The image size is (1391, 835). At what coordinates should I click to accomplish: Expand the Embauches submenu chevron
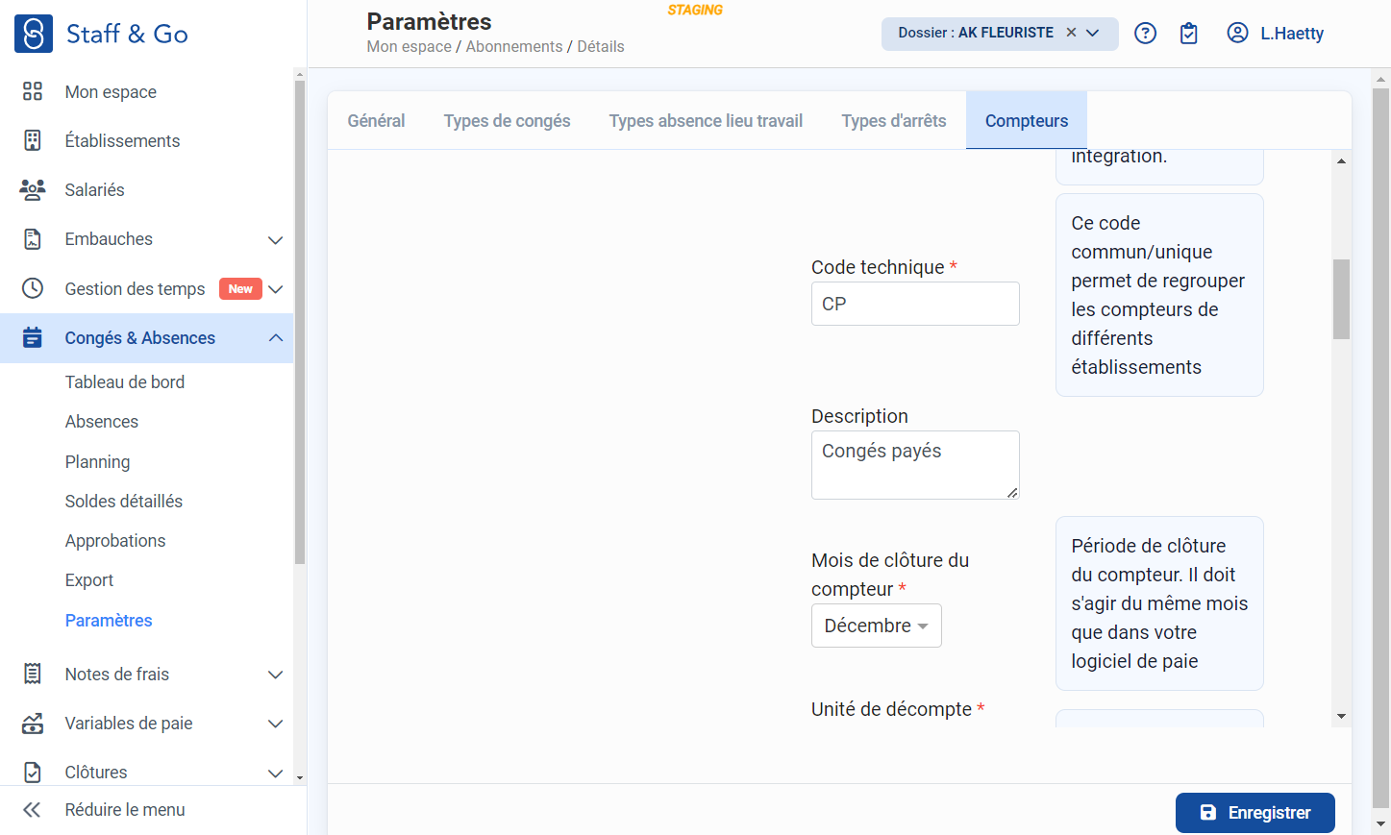click(275, 240)
